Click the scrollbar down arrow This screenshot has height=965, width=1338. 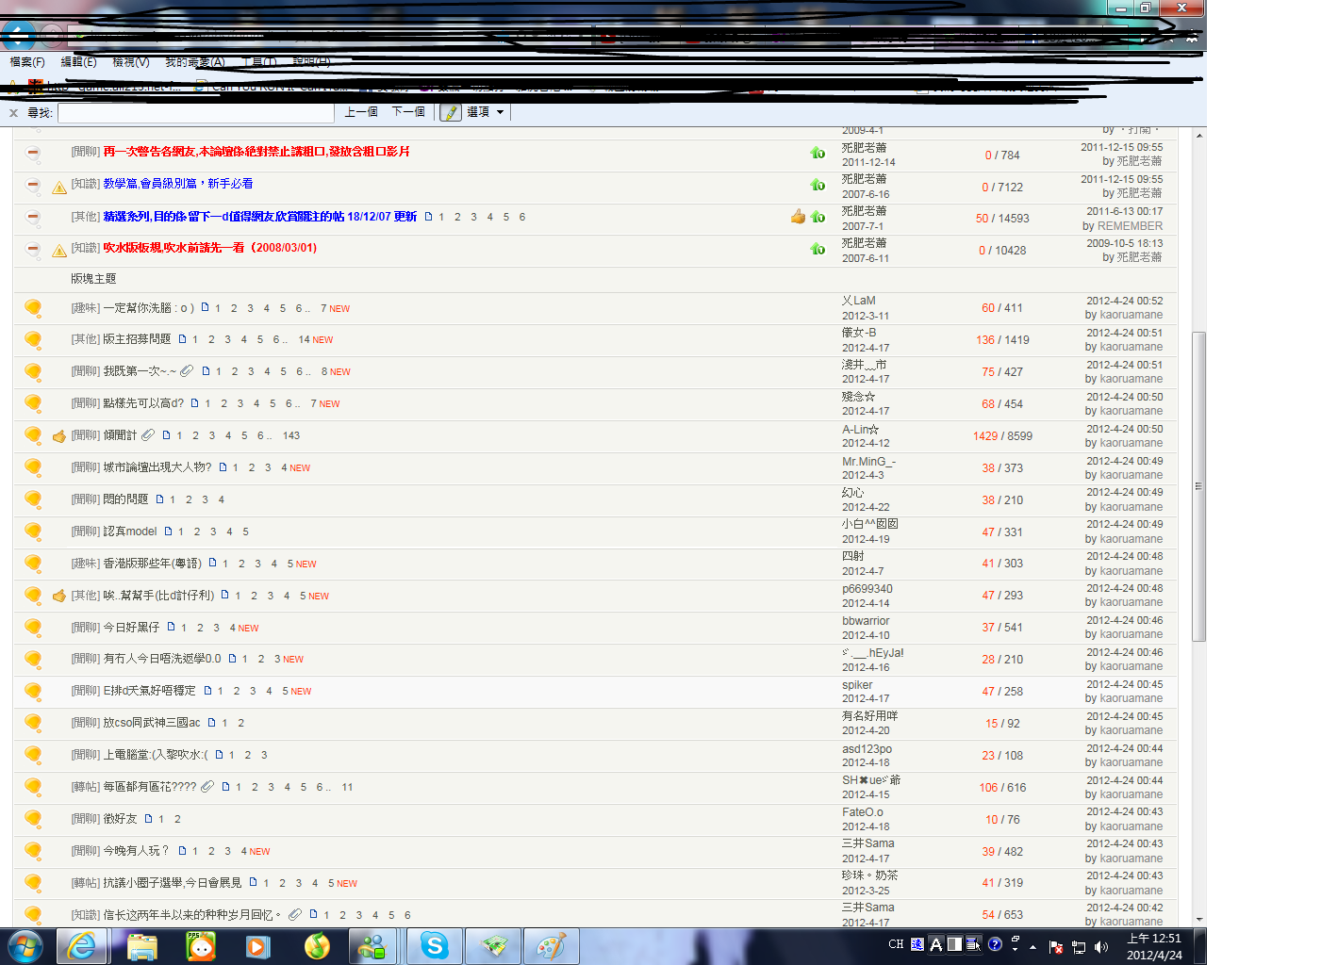(x=1199, y=919)
